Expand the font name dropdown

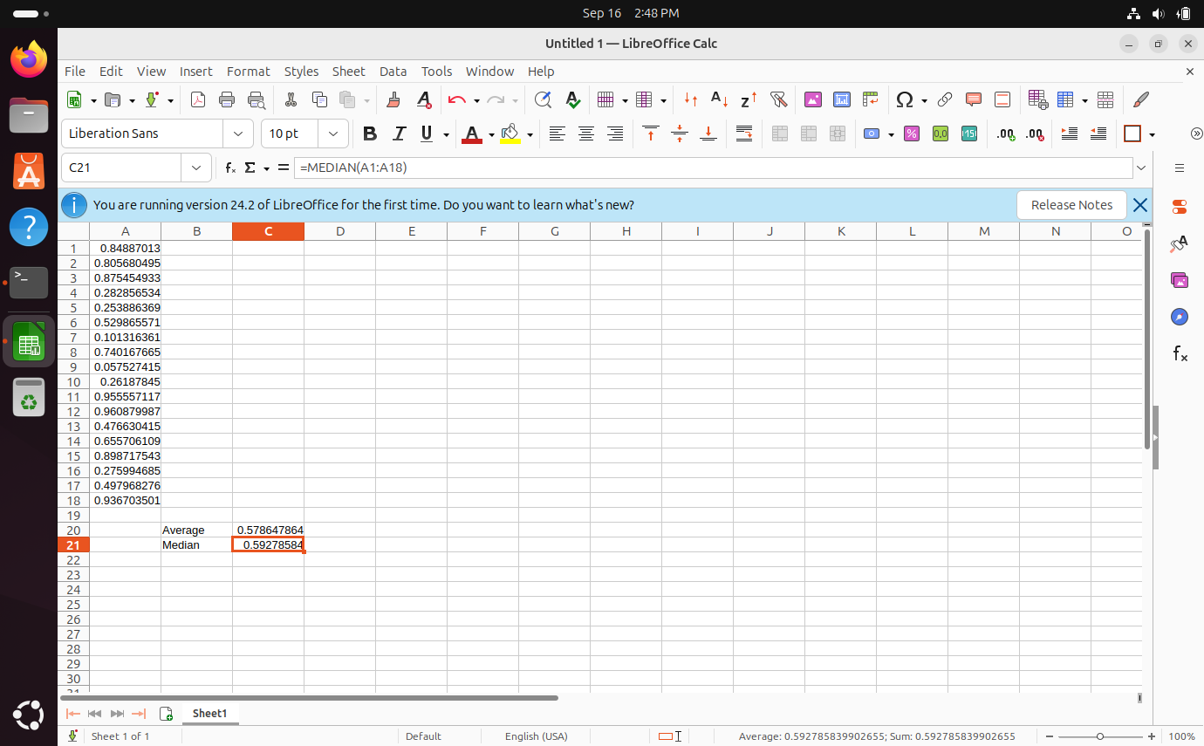(x=237, y=133)
